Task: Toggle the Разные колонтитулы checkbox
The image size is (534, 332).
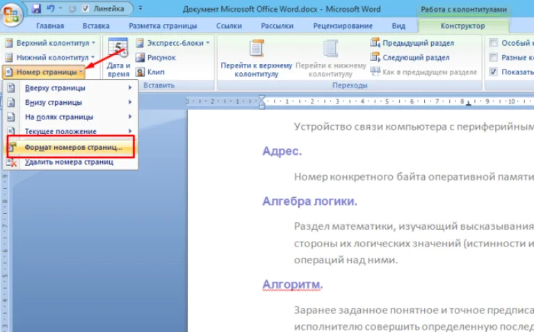Action: [493, 57]
